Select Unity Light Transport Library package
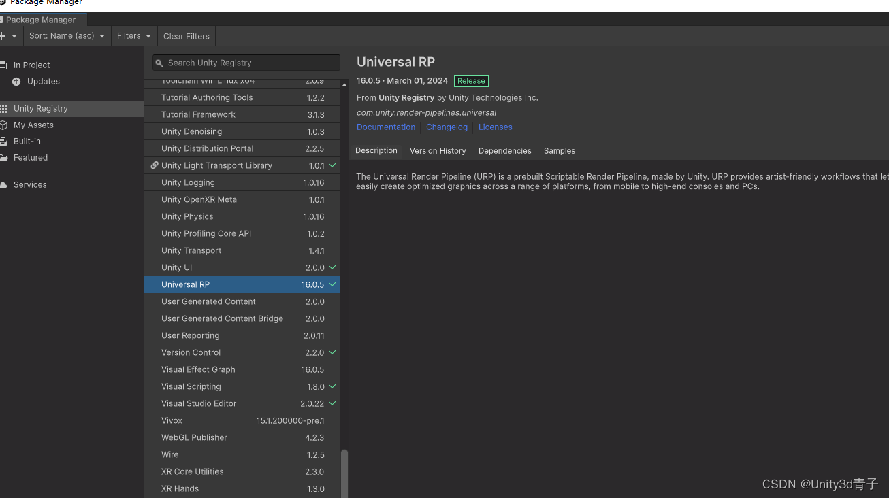889x498 pixels. [242, 165]
